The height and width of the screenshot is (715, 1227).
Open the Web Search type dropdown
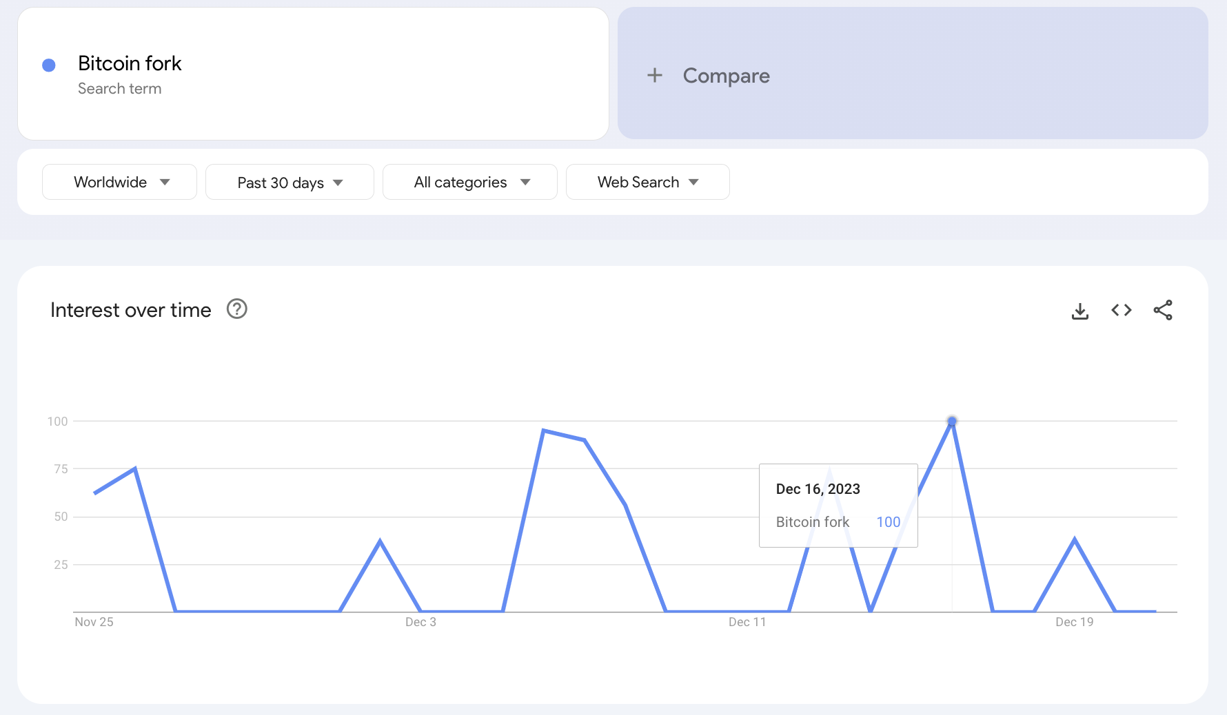(648, 182)
